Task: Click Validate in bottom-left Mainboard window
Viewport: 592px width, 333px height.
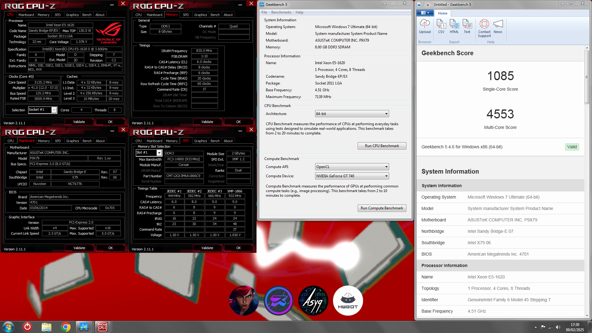Action: [79, 248]
